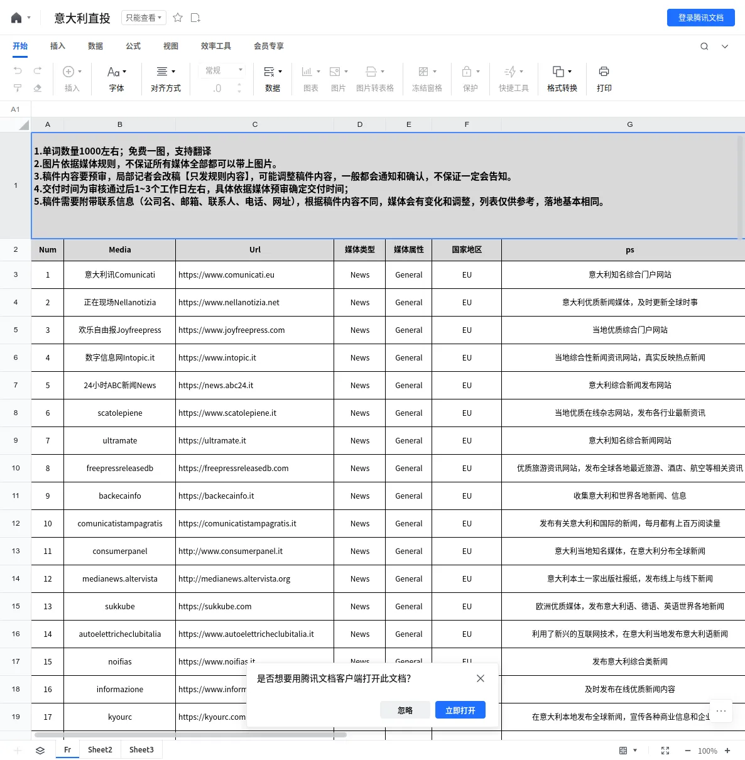Click the Picture (图片) icon
Screen dimensions: 745x760
click(x=335, y=72)
